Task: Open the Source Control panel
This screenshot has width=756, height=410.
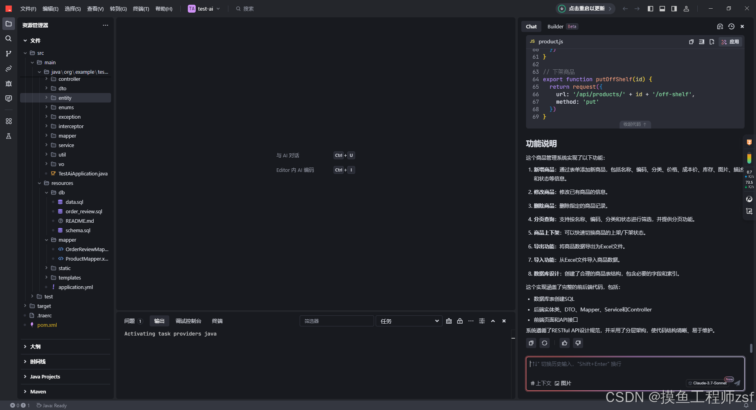Action: click(8, 54)
